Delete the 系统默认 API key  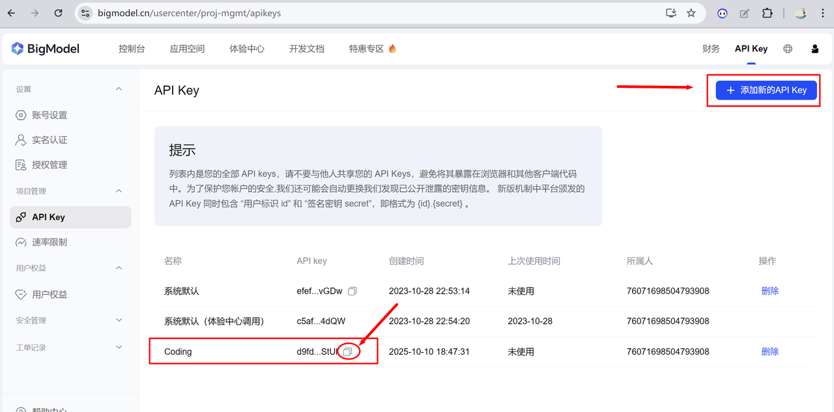[770, 291]
